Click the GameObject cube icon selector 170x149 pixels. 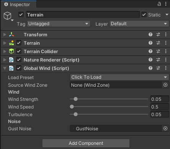8,16
